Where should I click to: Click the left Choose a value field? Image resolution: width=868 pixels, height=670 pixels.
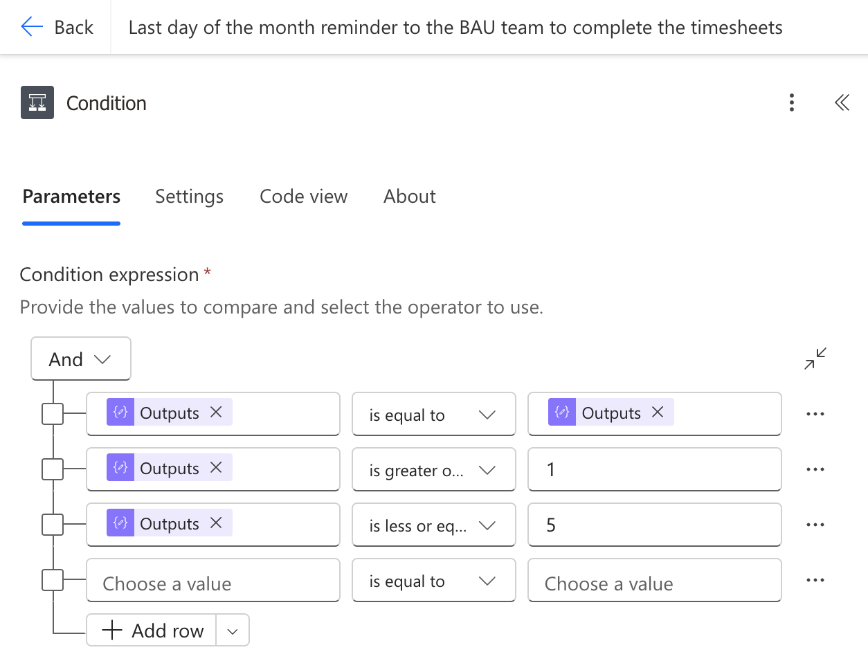tap(213, 580)
